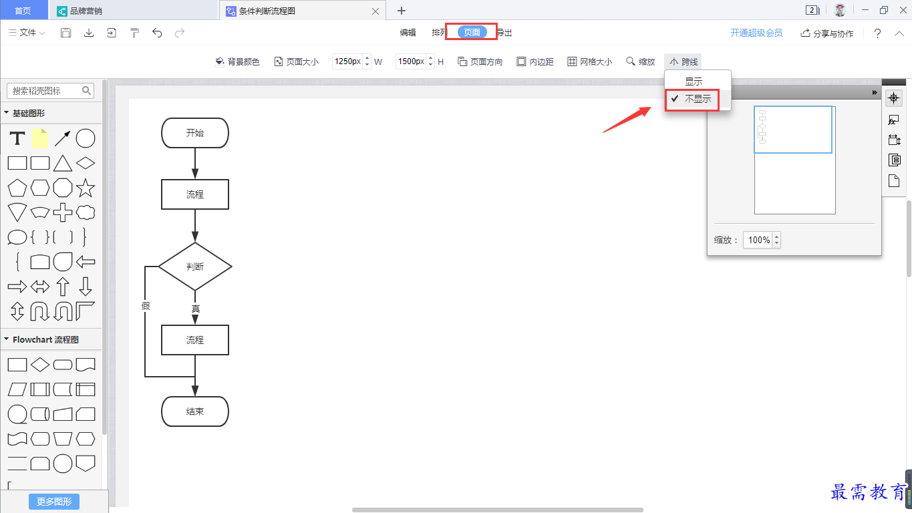Screen dimensions: 912x513
Task: Choose the document shape in Flowchart
Action: (x=86, y=365)
